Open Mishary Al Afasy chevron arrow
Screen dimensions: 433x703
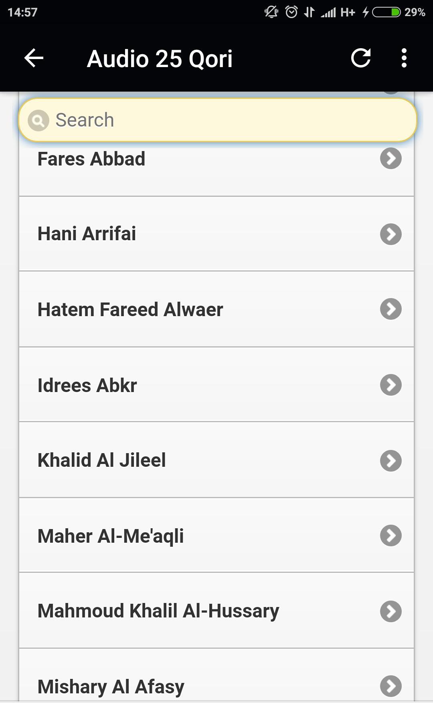391,686
